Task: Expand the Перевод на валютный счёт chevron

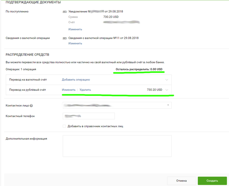Action: tap(167, 80)
